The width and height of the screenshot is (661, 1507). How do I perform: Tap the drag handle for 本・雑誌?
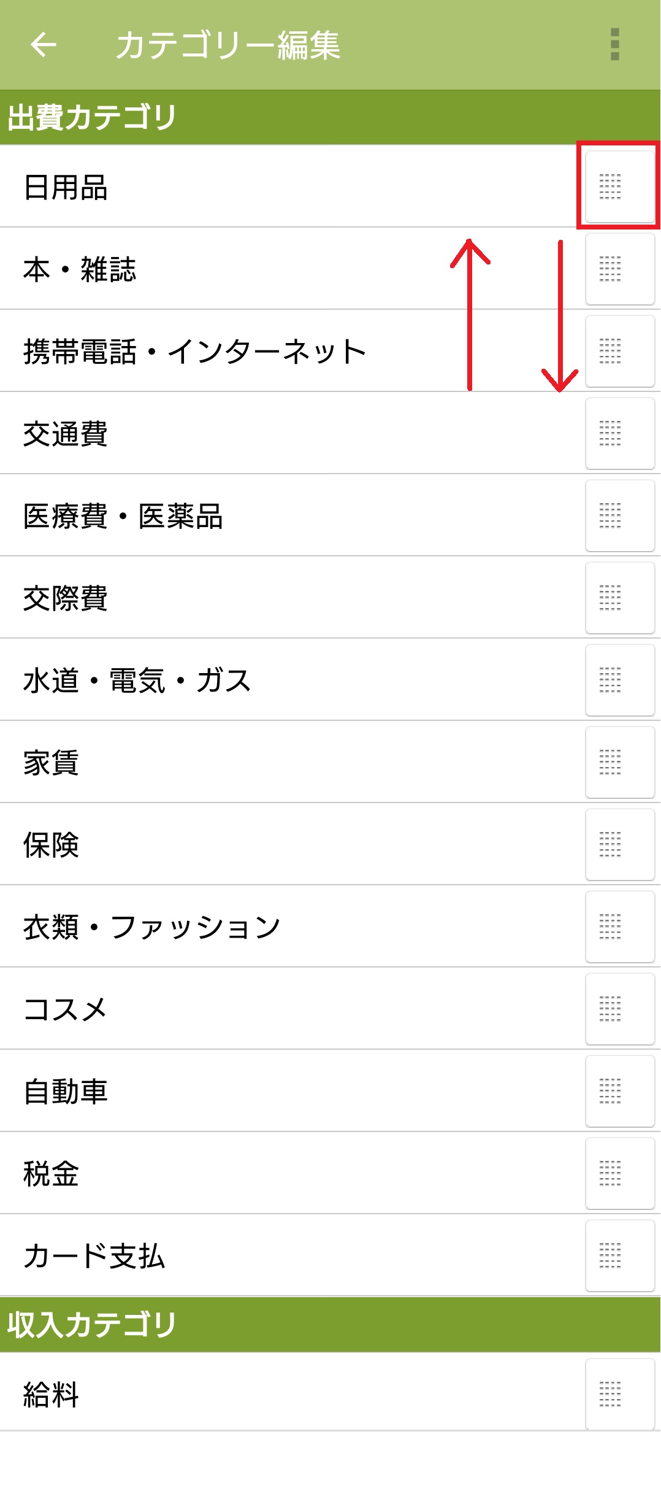[619, 269]
